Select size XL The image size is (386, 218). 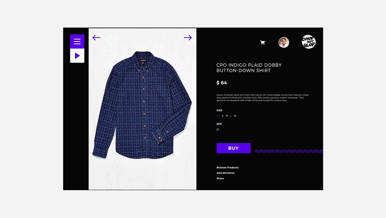point(235,116)
